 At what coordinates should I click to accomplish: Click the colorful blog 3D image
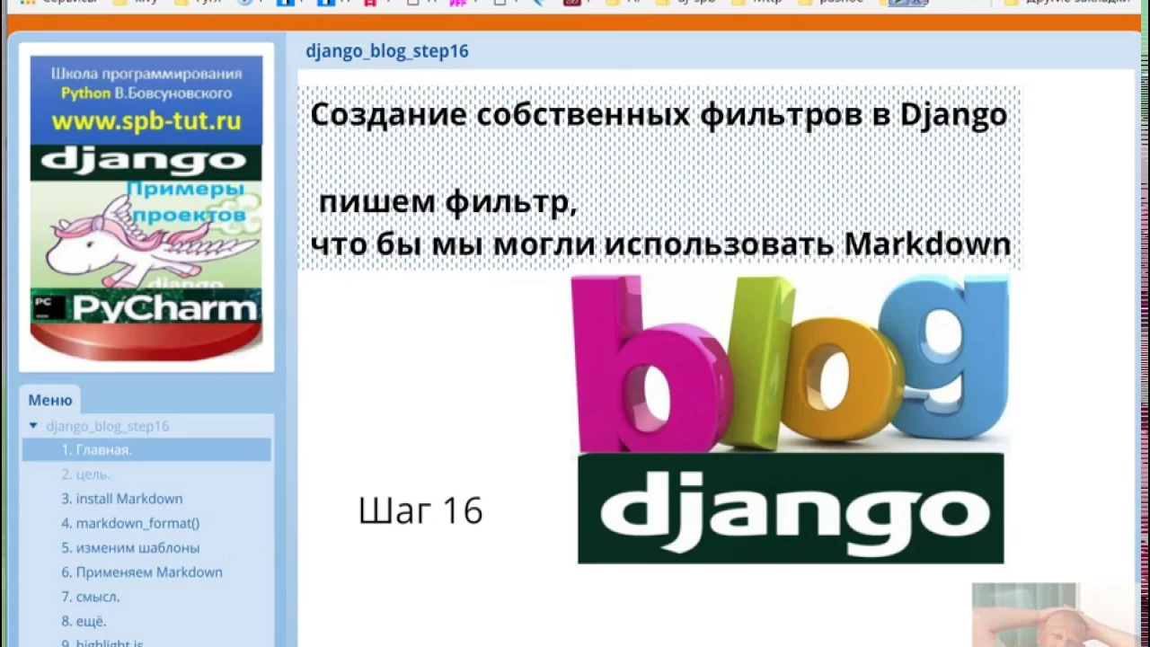[x=791, y=364]
